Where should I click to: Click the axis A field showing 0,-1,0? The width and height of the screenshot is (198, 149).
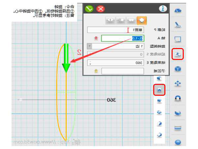(x=123, y=38)
